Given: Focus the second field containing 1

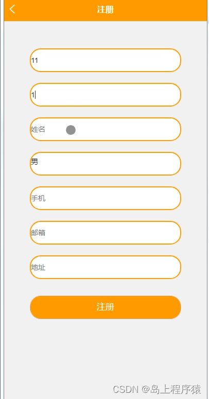Looking at the screenshot, I should pyautogui.click(x=106, y=95).
